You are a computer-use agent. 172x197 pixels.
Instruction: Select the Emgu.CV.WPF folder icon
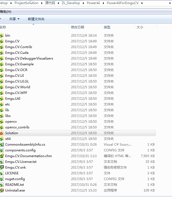[2, 93]
